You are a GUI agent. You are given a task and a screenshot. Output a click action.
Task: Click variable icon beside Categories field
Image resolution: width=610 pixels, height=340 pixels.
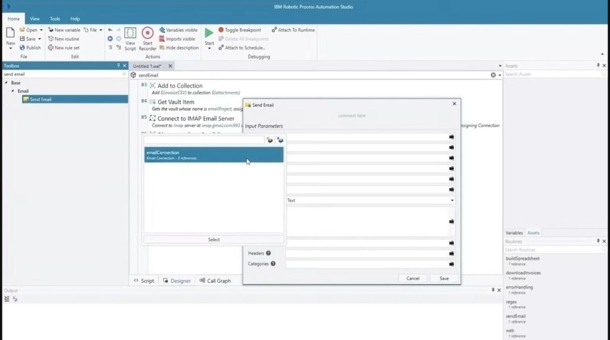tap(452, 264)
